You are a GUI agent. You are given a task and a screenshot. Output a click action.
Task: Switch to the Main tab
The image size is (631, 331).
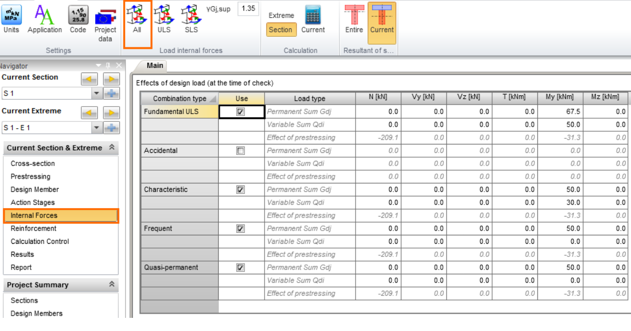[x=154, y=66]
